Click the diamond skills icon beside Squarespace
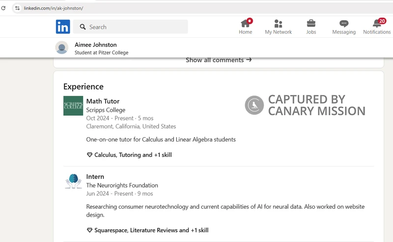Viewport: 393px width, 242px height. click(x=89, y=230)
